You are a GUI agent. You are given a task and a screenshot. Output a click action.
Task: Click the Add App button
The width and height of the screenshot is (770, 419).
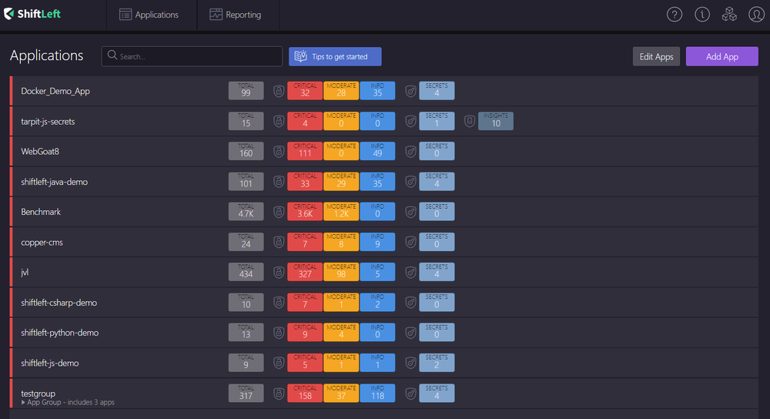(722, 56)
